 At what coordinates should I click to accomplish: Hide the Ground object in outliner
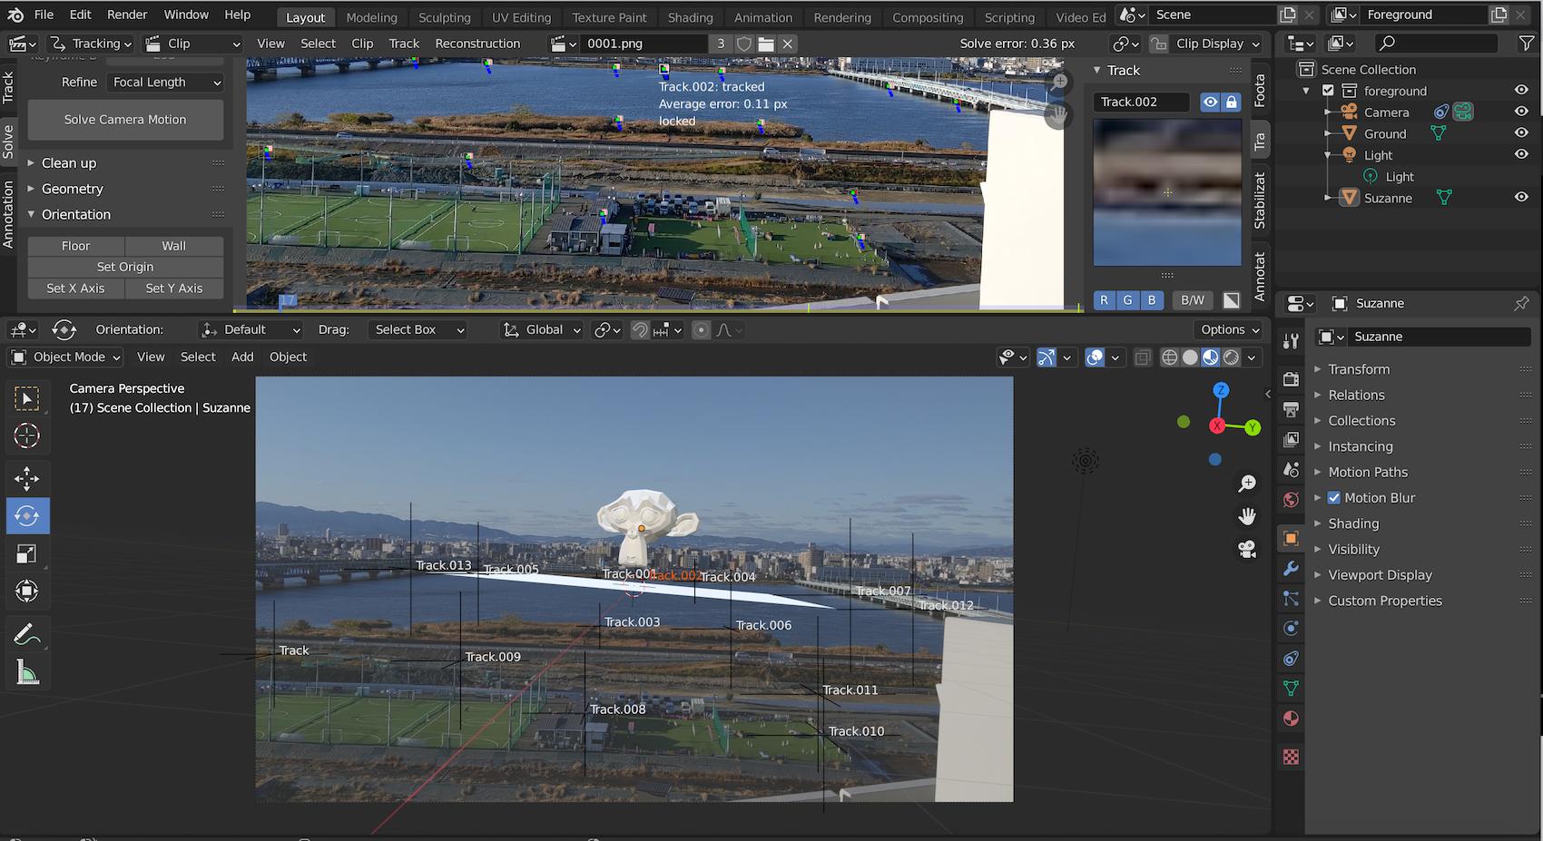1521,133
